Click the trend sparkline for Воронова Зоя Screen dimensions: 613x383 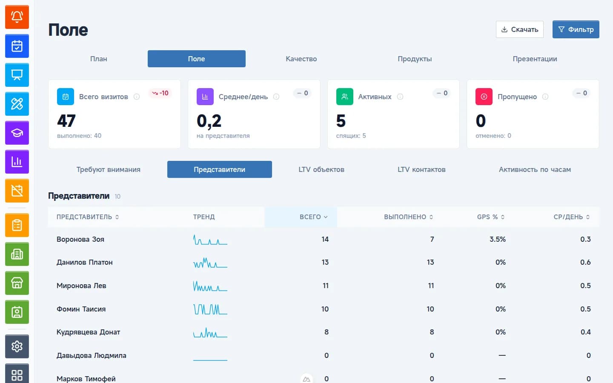click(x=210, y=240)
